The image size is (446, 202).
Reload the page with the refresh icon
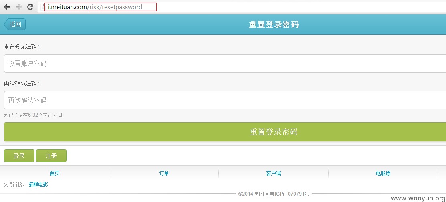30,7
